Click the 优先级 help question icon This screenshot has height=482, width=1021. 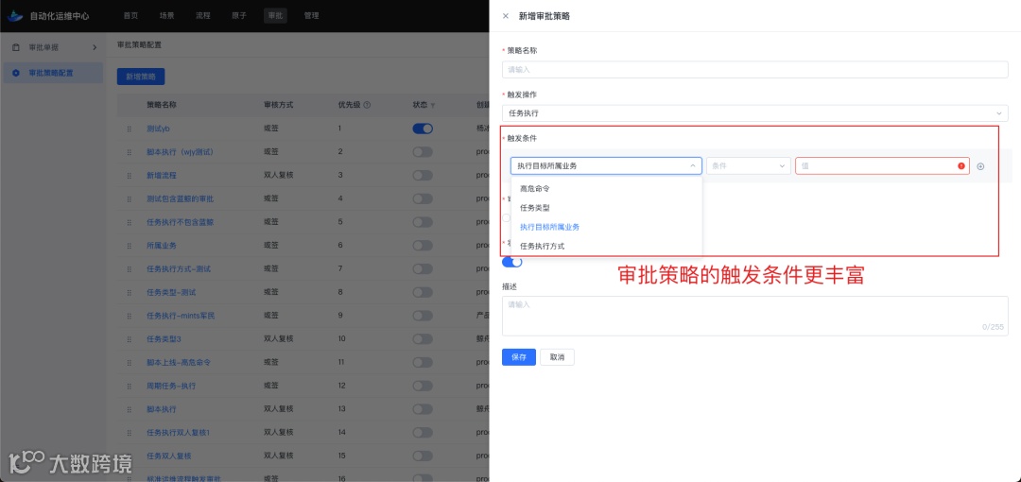(367, 105)
